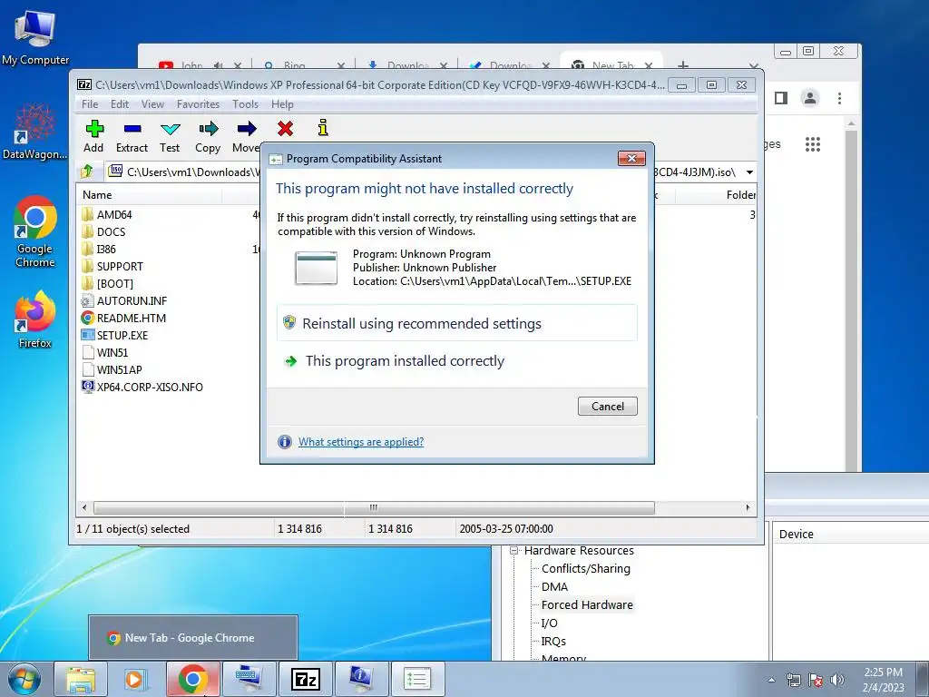The image size is (929, 697).
Task: Open the Edit menu in 7-Zip
Action: tap(120, 104)
